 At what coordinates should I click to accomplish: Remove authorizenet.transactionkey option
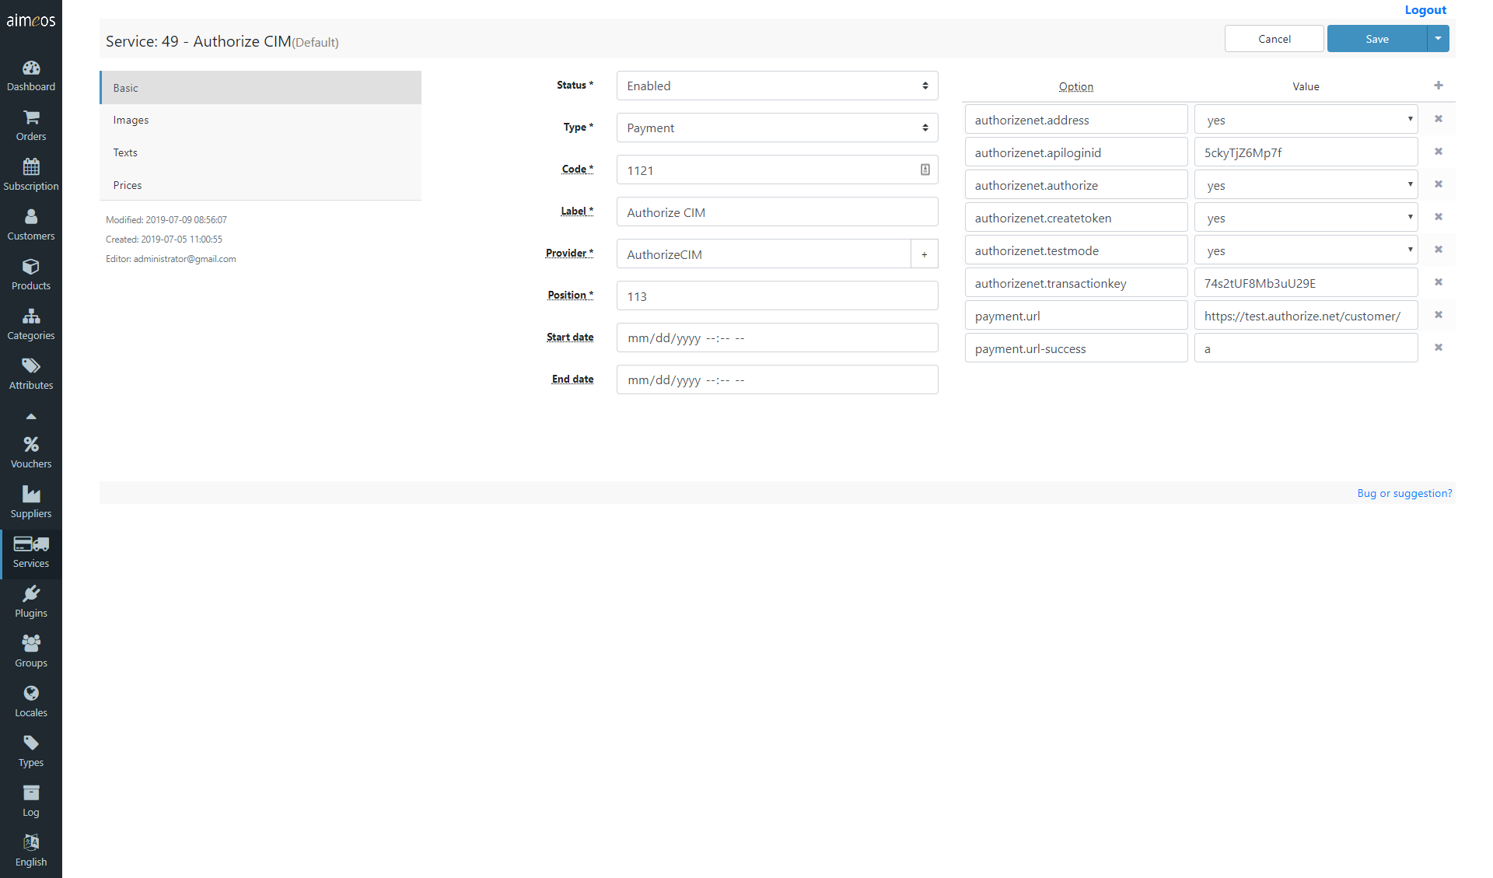pyautogui.click(x=1439, y=282)
